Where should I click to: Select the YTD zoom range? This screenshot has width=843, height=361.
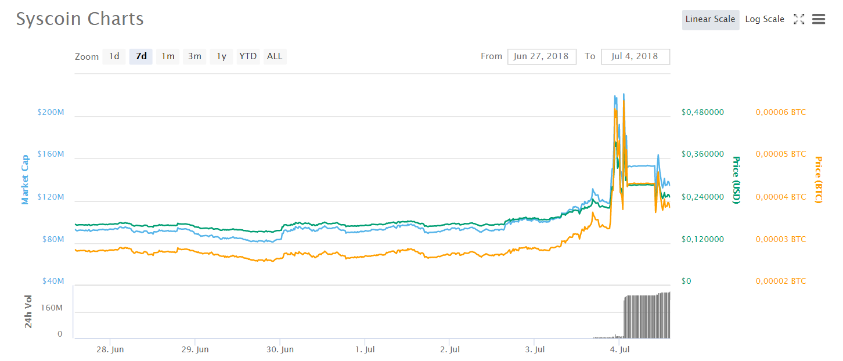point(248,56)
